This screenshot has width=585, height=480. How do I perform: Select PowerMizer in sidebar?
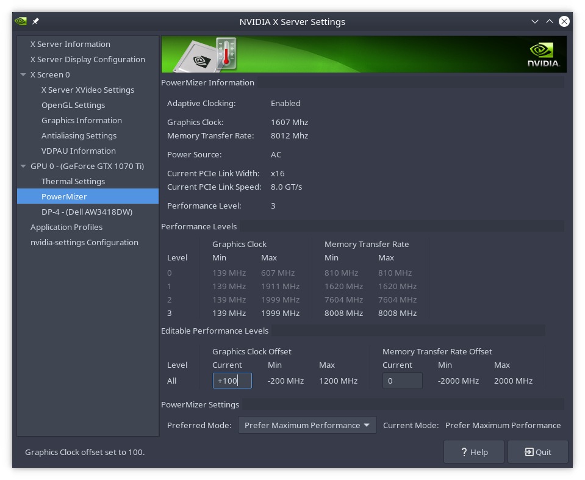pyautogui.click(x=88, y=196)
